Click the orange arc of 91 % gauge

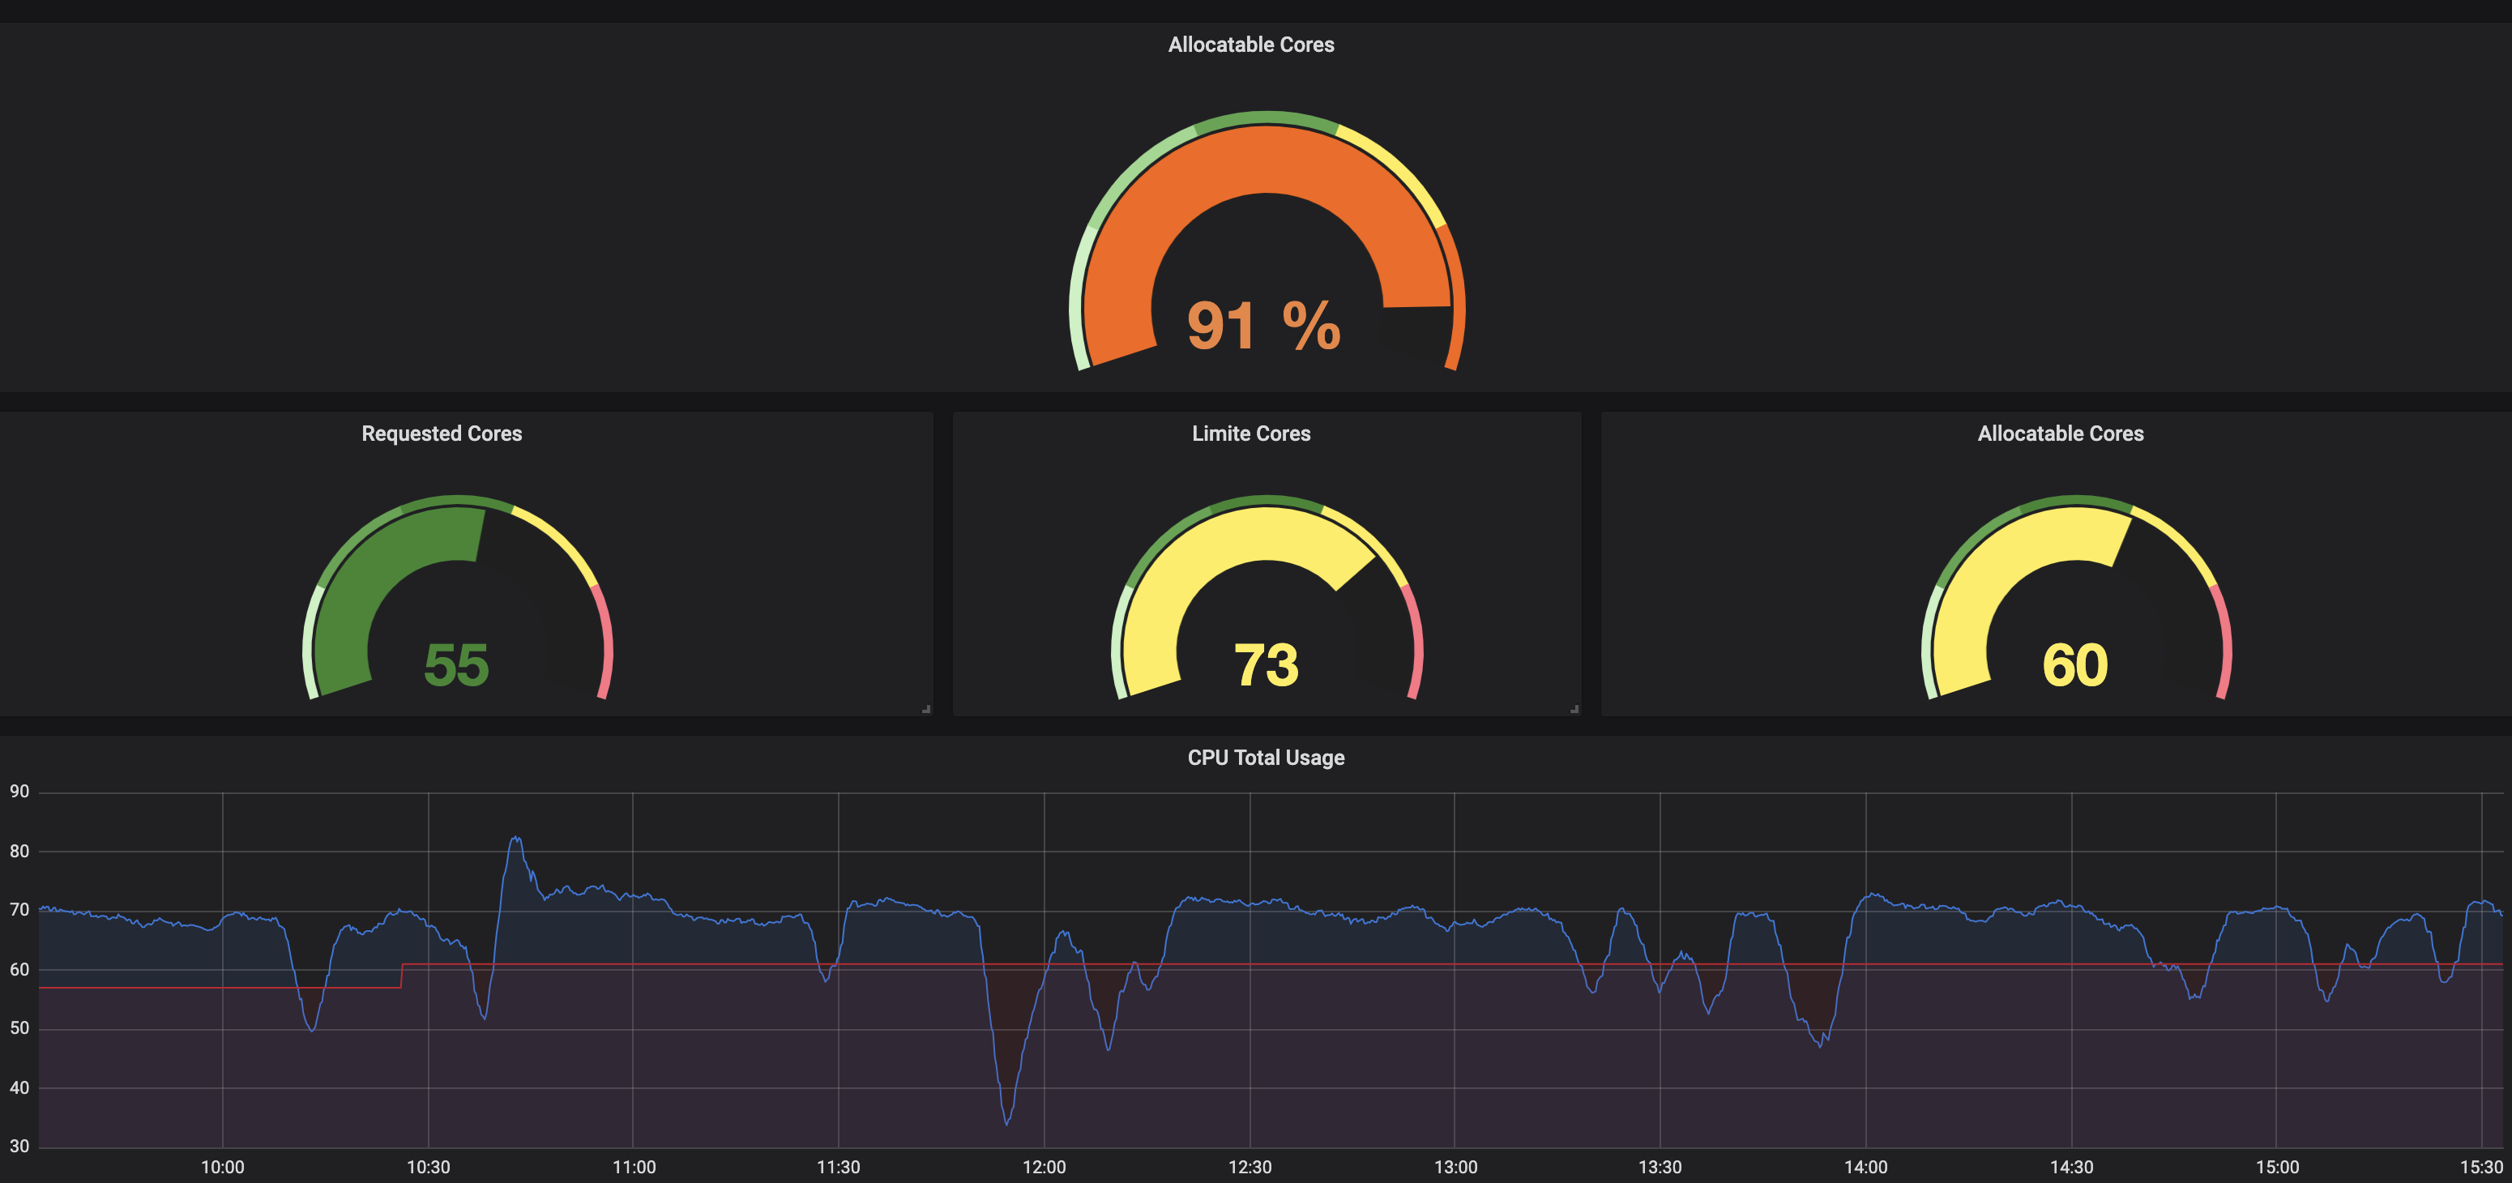click(1266, 161)
